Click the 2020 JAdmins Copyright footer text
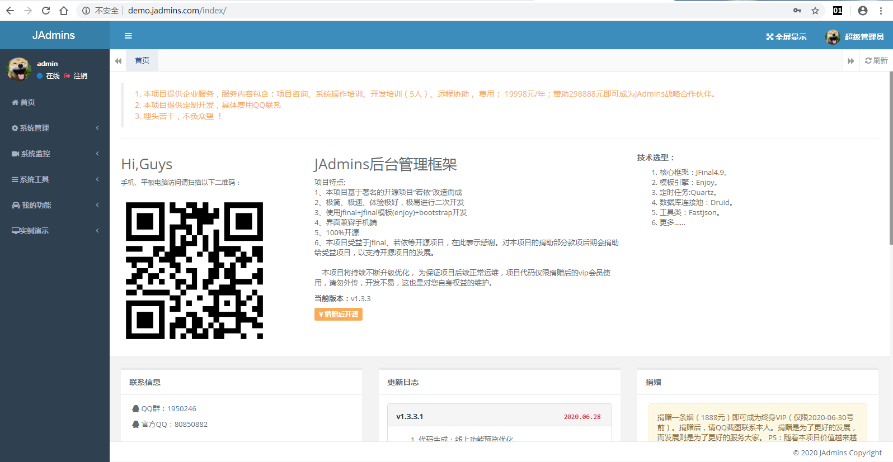 coord(837,453)
